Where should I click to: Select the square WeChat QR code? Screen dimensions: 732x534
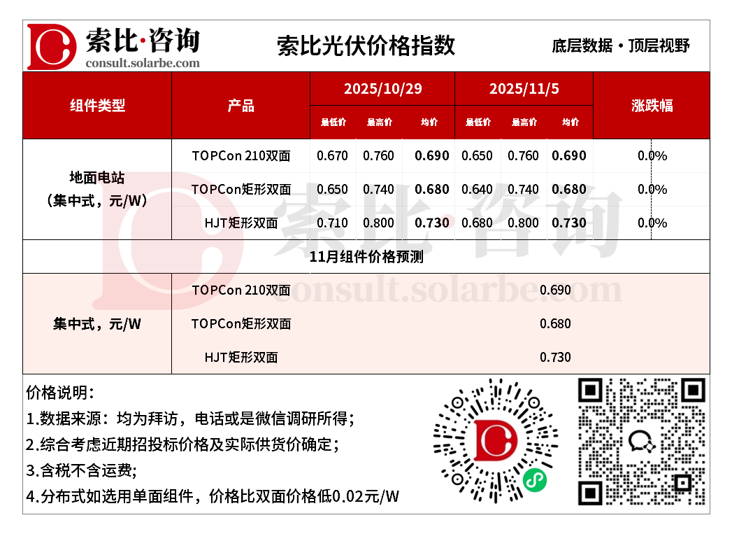641,441
